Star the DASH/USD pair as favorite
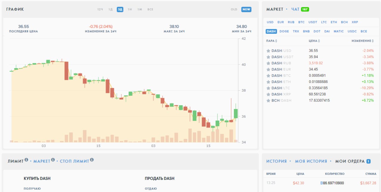 coord(268,51)
